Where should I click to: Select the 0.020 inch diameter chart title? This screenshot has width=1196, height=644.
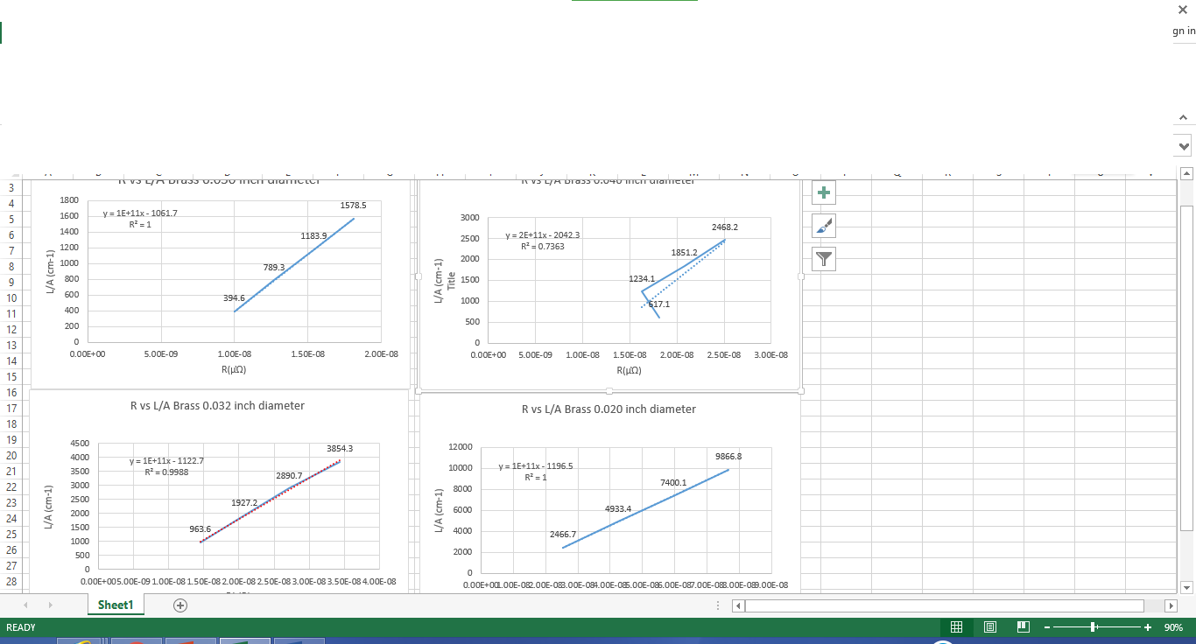tap(609, 409)
